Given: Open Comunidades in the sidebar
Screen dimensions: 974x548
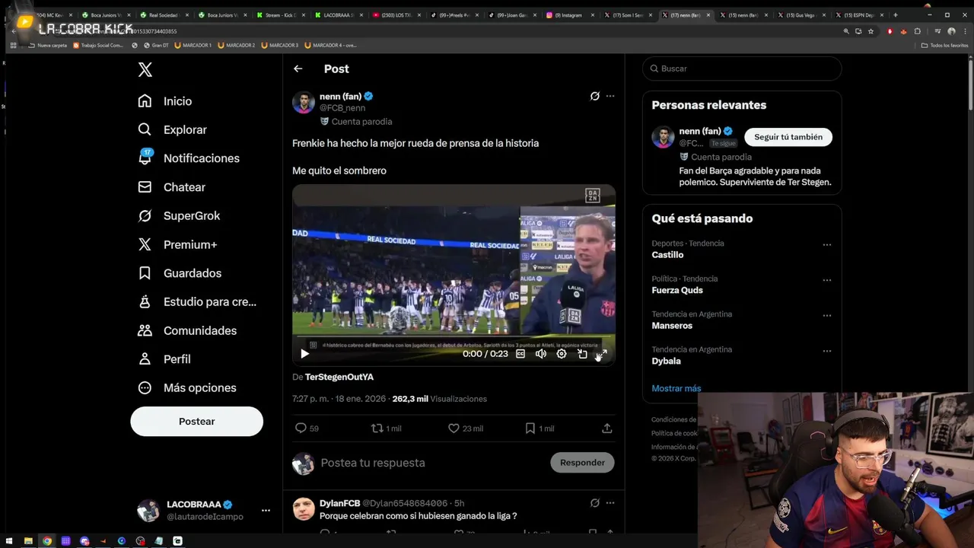Looking at the screenshot, I should click(x=187, y=330).
